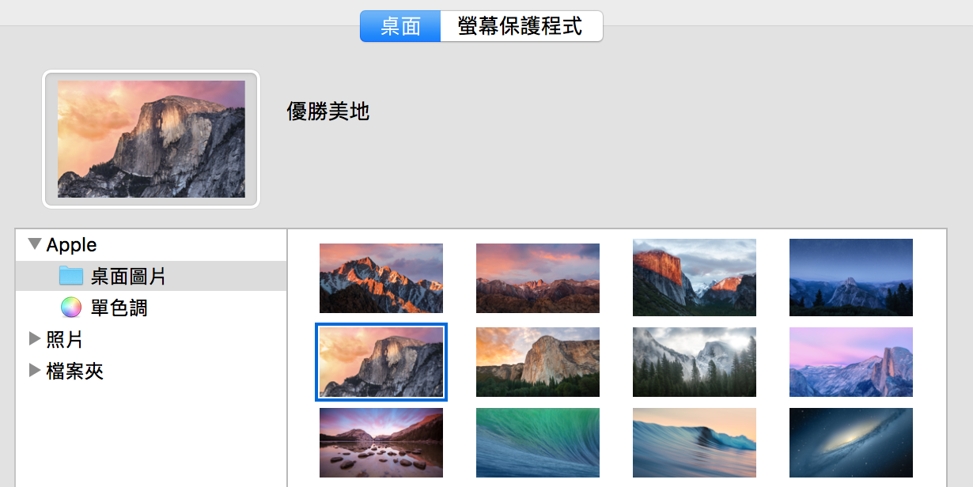Pick the green Mavericks wave wallpaper
Screen dimensions: 973x487
pyautogui.click(x=538, y=443)
